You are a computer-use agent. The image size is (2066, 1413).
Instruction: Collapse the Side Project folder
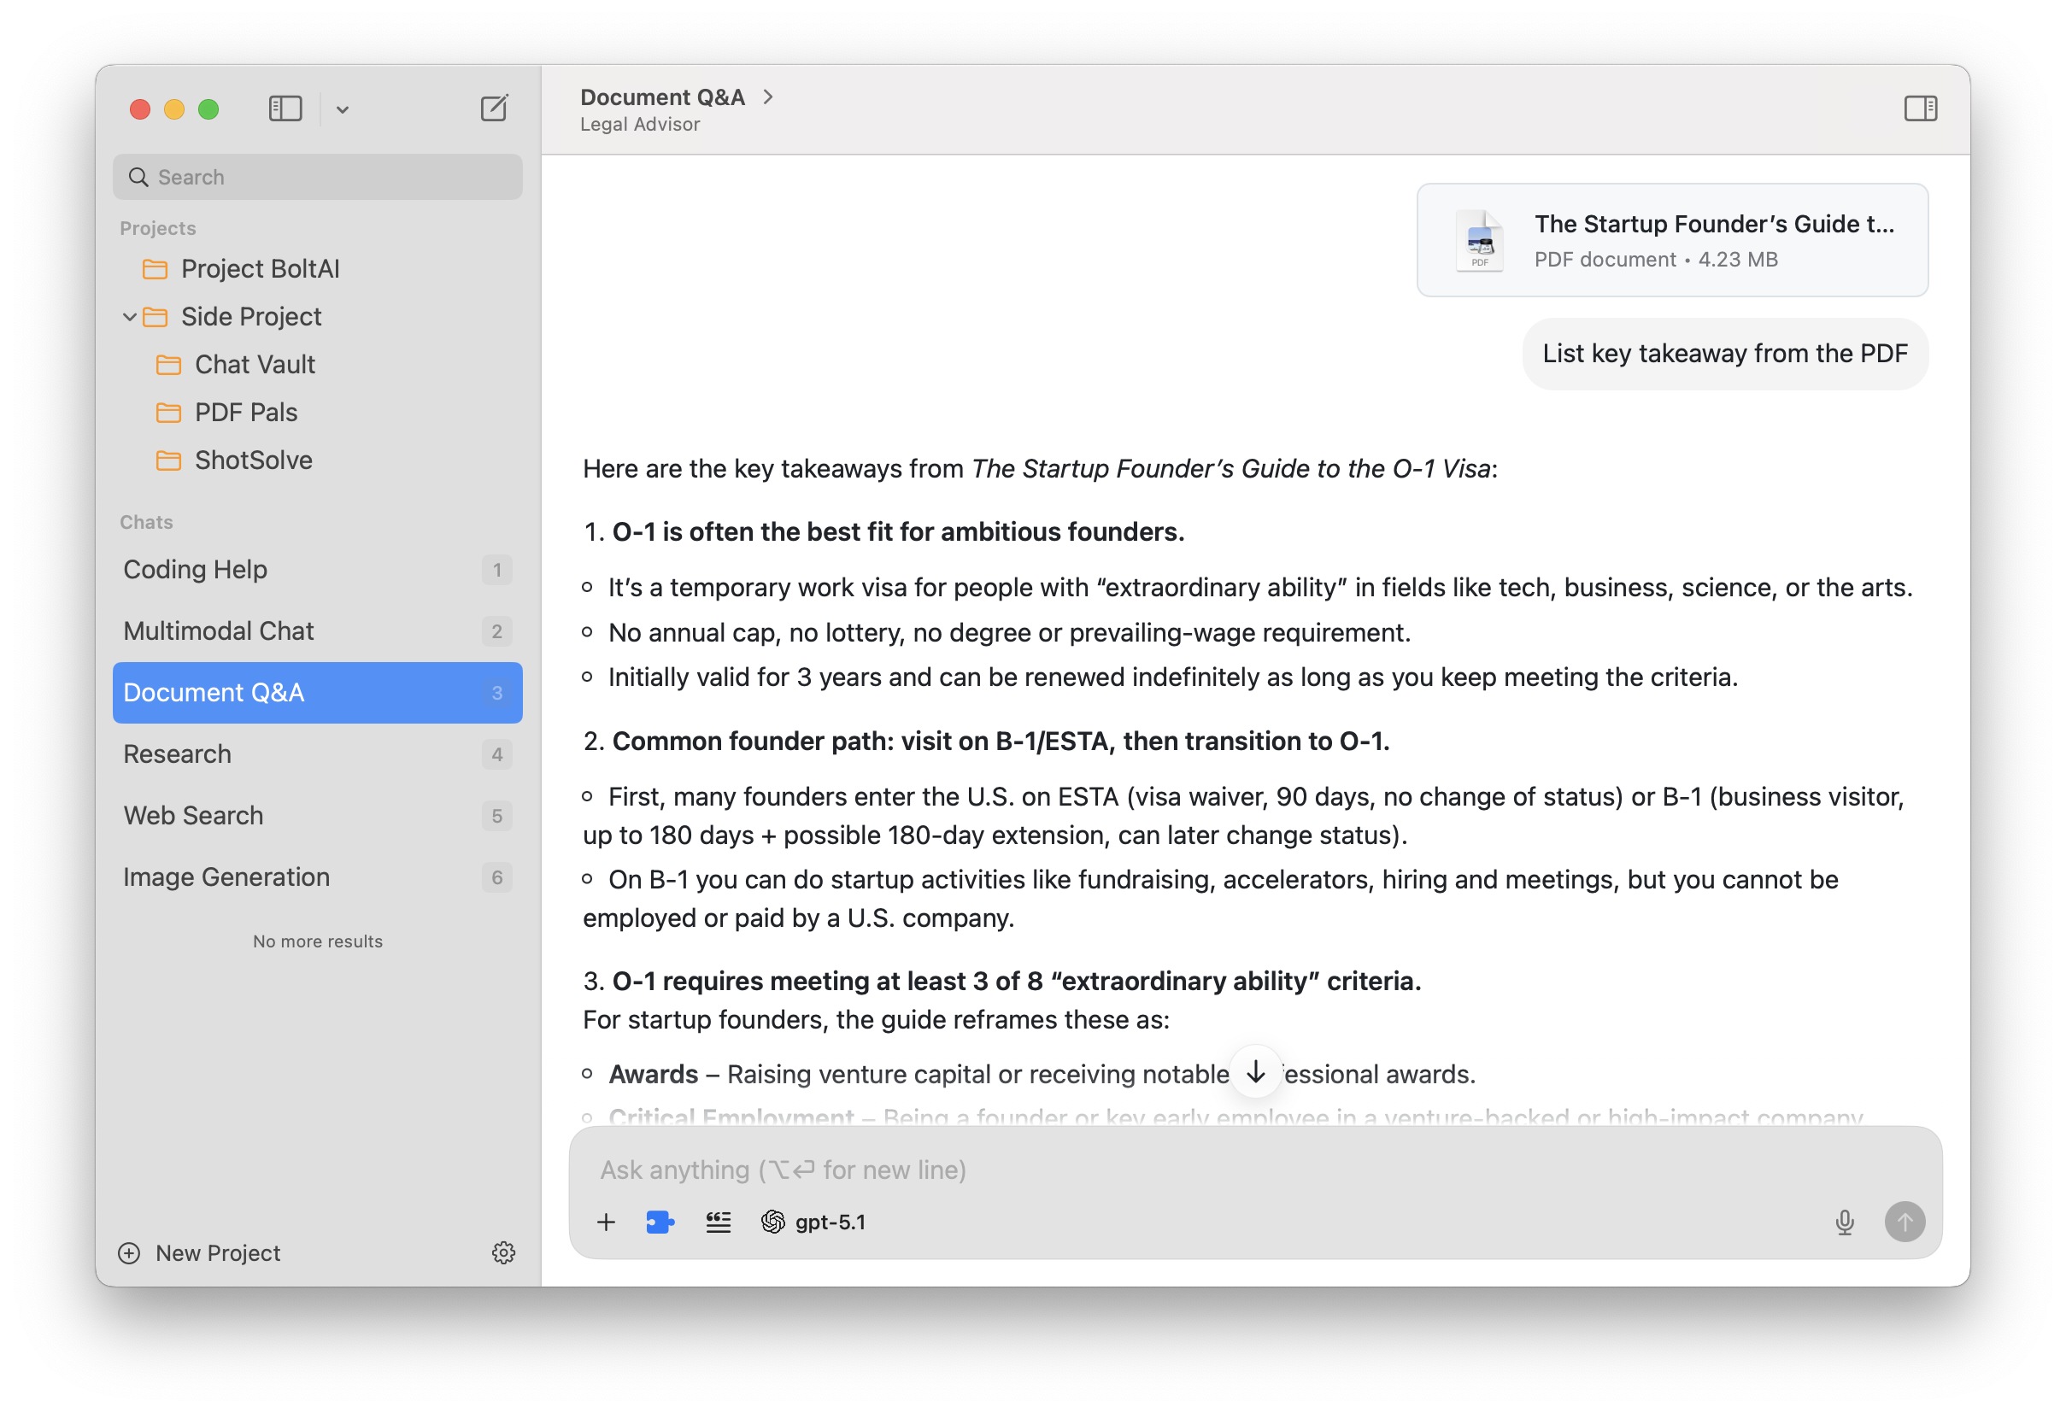pyautogui.click(x=130, y=316)
